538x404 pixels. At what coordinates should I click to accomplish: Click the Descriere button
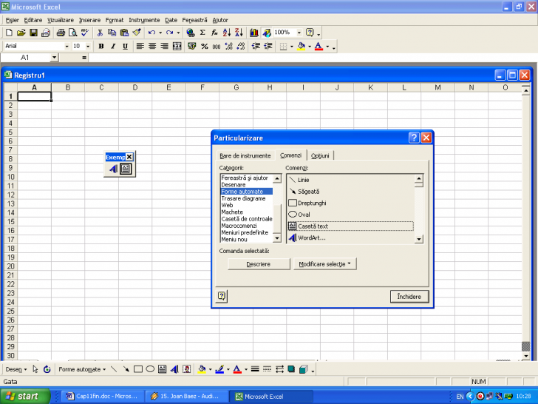point(258,264)
